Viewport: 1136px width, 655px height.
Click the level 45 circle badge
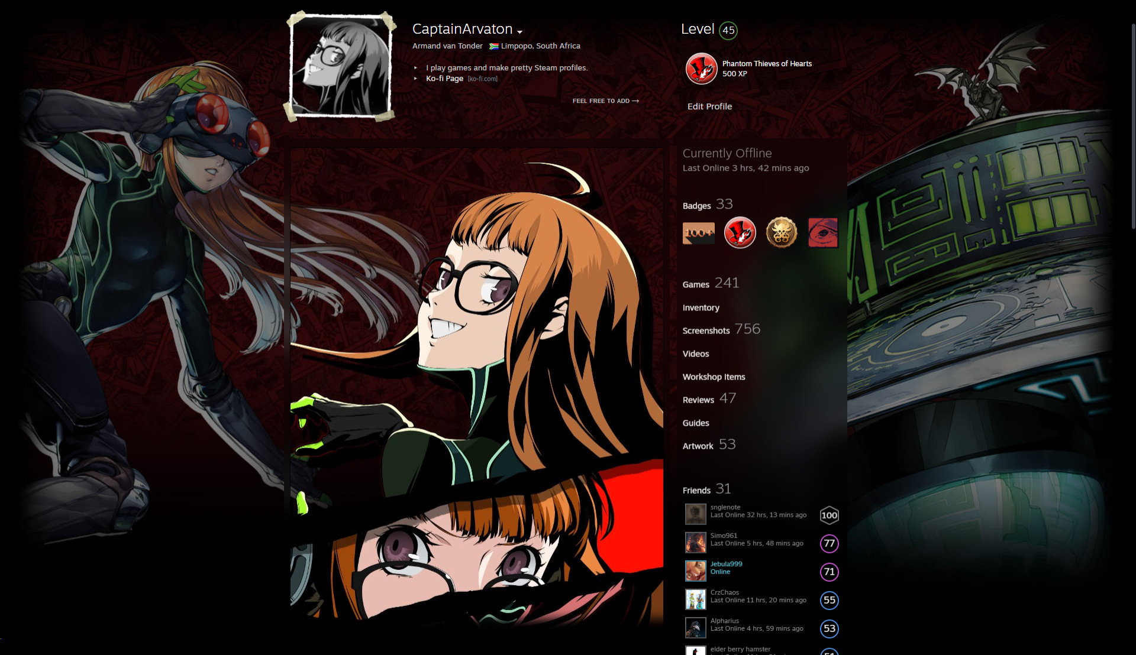tap(728, 30)
